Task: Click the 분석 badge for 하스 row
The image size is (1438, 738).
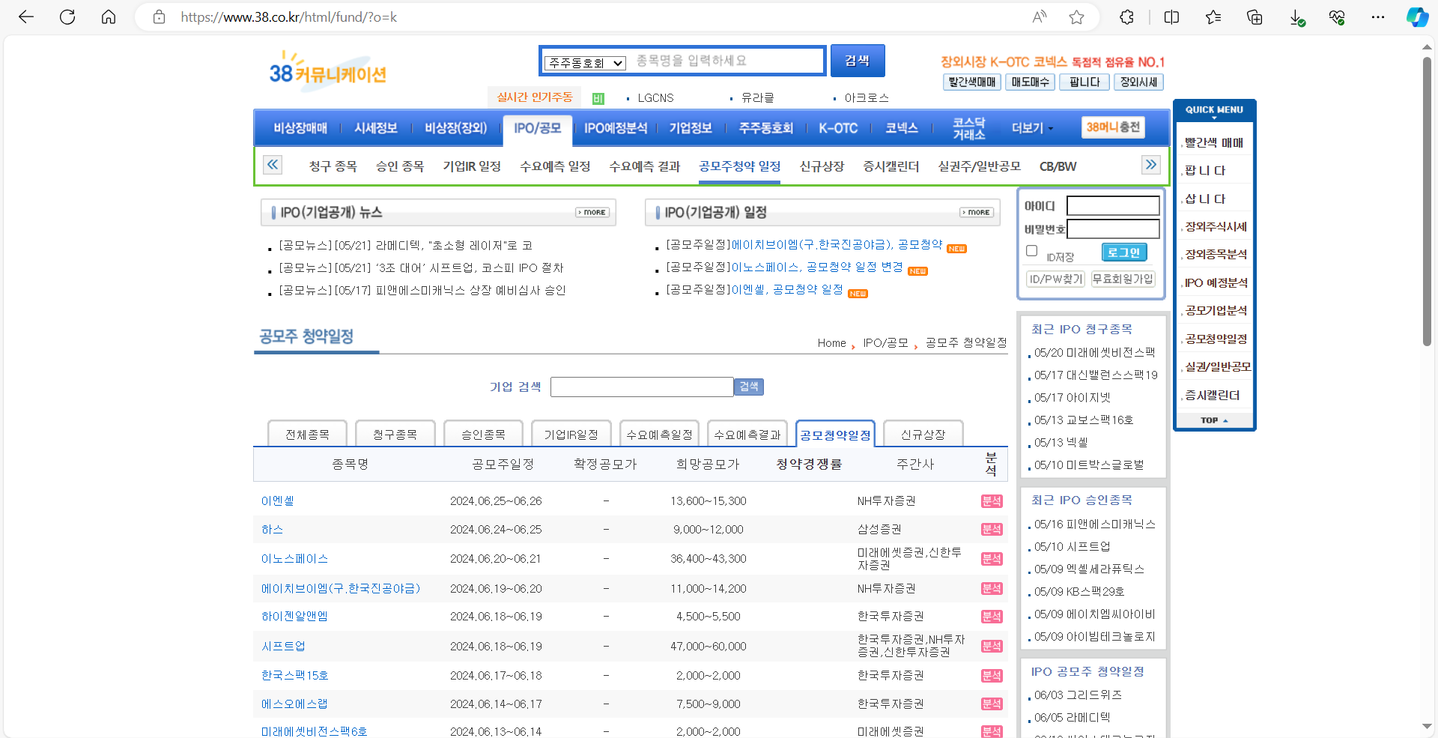Action: pos(992,530)
